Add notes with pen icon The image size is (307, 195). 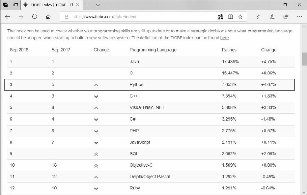click(x=272, y=17)
